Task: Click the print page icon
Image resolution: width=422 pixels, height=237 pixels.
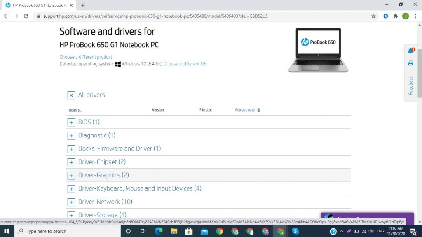Action: coord(410,63)
